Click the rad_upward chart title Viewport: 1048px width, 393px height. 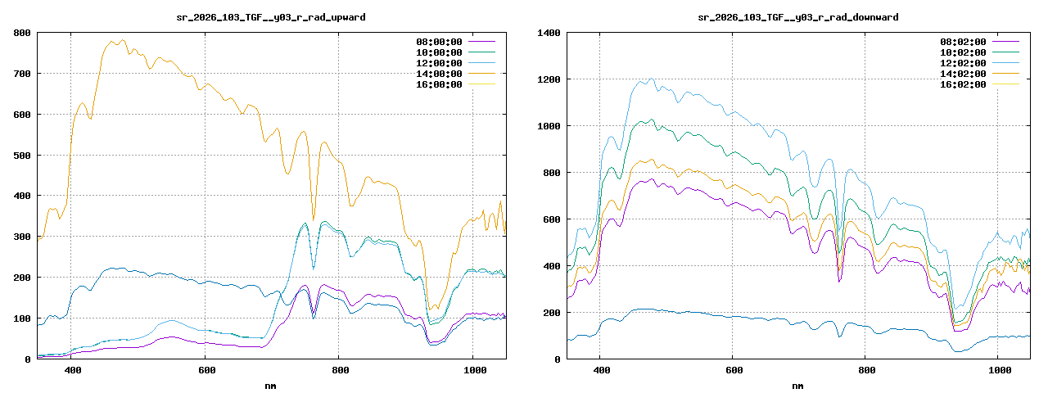[x=271, y=17]
